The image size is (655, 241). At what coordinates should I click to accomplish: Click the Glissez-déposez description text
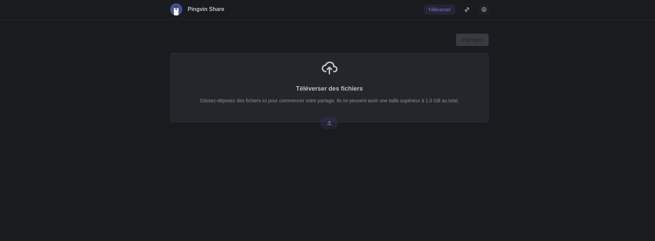tap(329, 101)
